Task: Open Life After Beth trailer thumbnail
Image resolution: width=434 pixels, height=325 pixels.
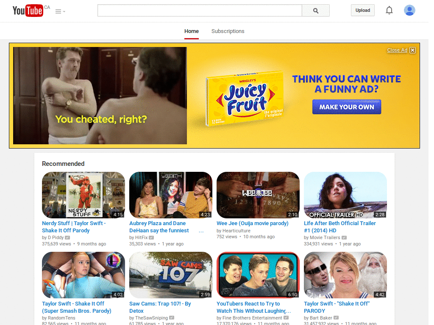Action: click(x=345, y=195)
